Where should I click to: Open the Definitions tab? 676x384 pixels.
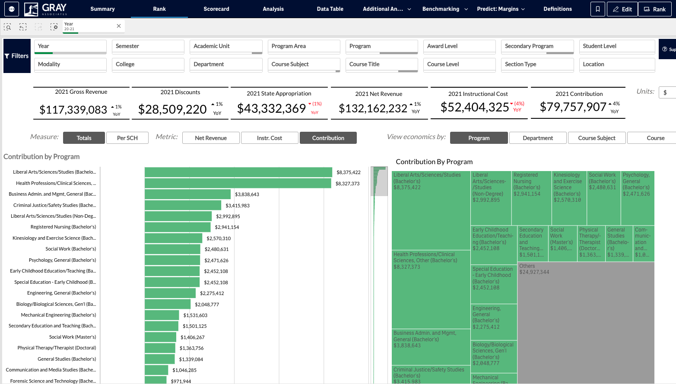click(x=558, y=9)
